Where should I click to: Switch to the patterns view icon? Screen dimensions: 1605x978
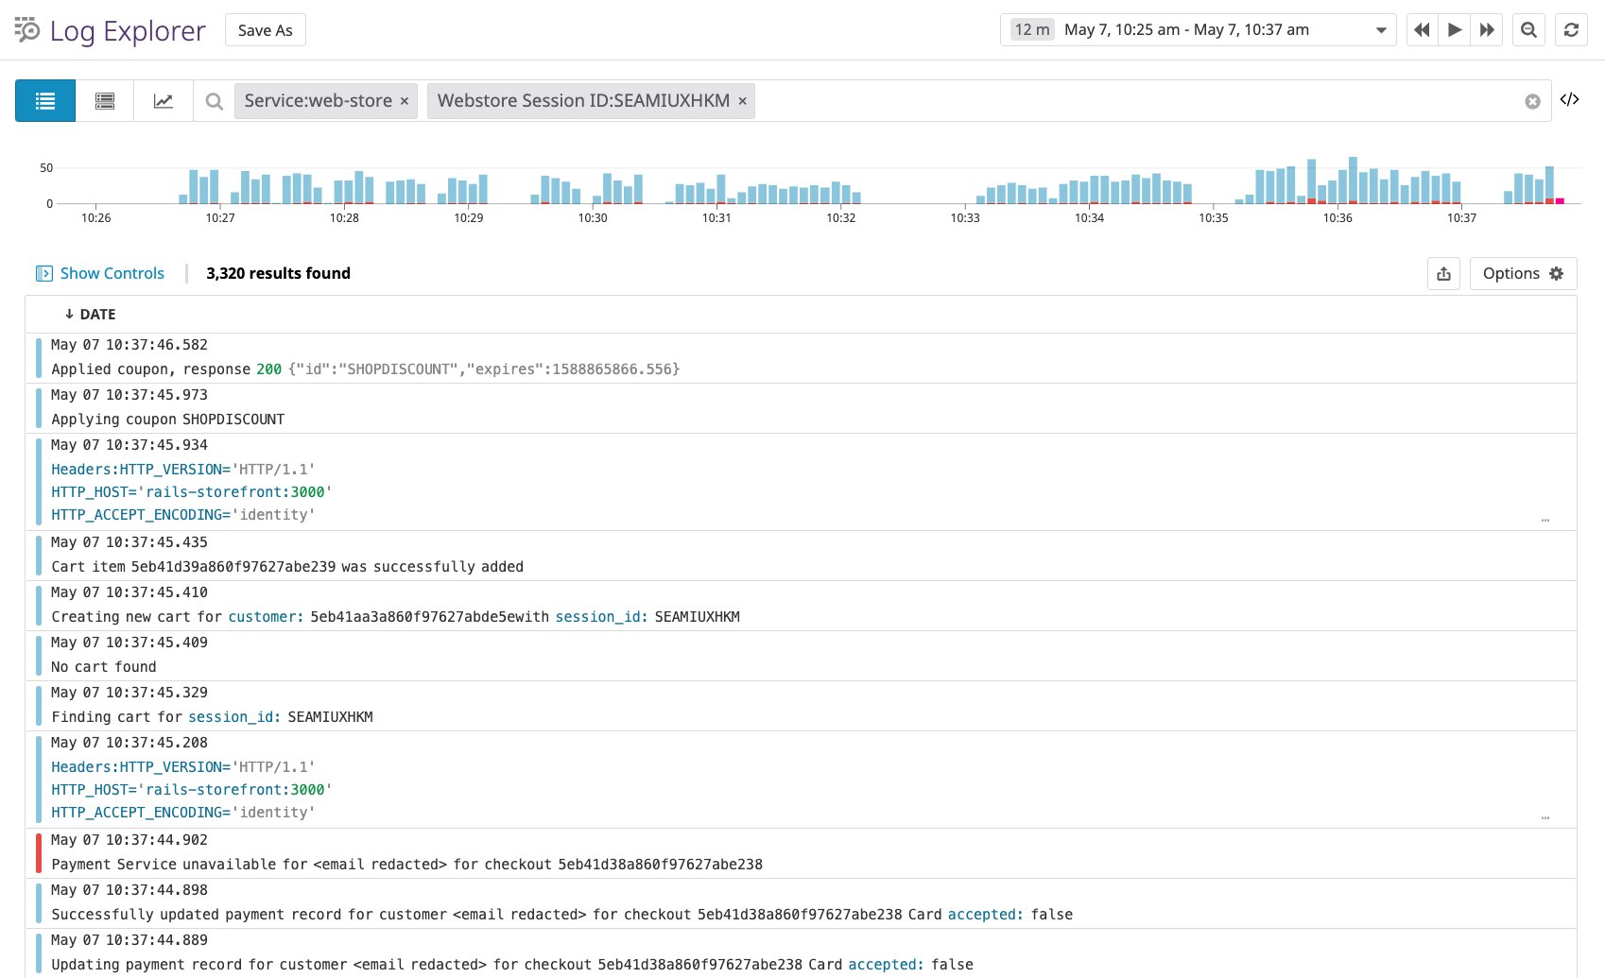(x=105, y=101)
